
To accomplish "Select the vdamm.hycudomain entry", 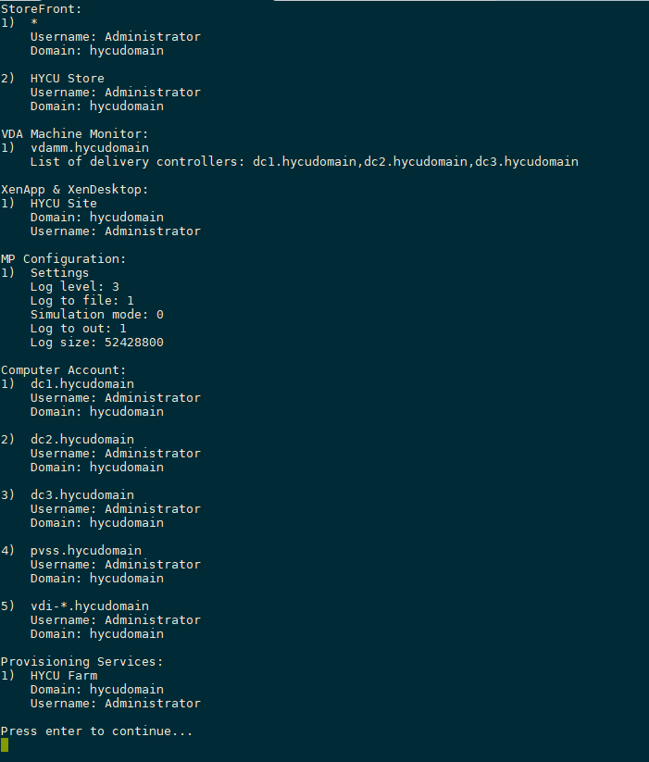I will coord(89,147).
